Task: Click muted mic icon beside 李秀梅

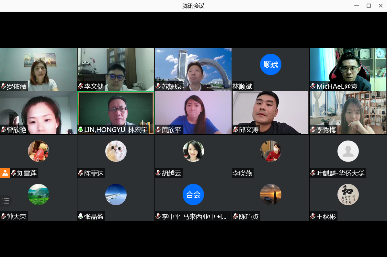Action: pos(313,129)
